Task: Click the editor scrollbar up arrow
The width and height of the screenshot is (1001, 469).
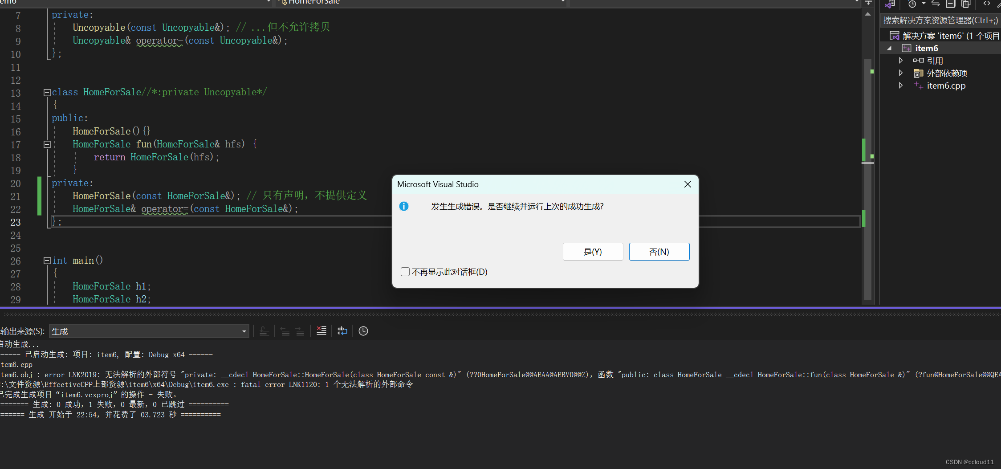Action: [x=868, y=14]
